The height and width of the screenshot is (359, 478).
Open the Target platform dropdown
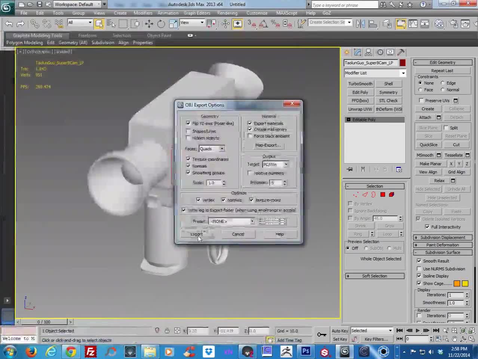pos(275,165)
